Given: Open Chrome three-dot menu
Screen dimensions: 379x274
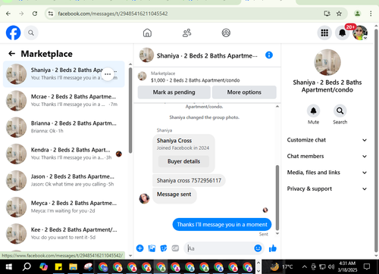Looking at the screenshot, I should point(371,14).
